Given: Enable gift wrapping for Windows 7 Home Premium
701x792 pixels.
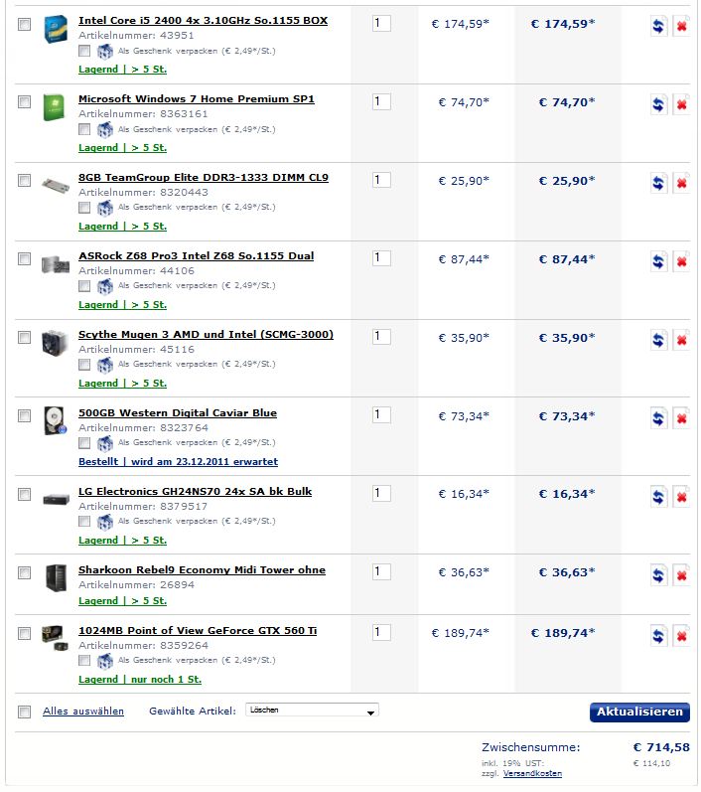Looking at the screenshot, I should pos(84,129).
